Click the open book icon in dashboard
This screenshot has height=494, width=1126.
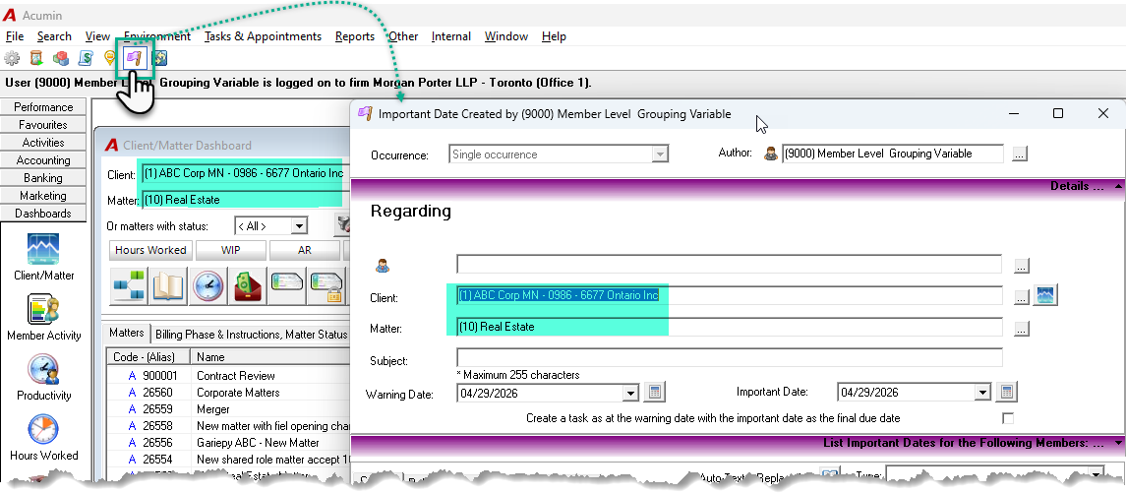tap(168, 285)
